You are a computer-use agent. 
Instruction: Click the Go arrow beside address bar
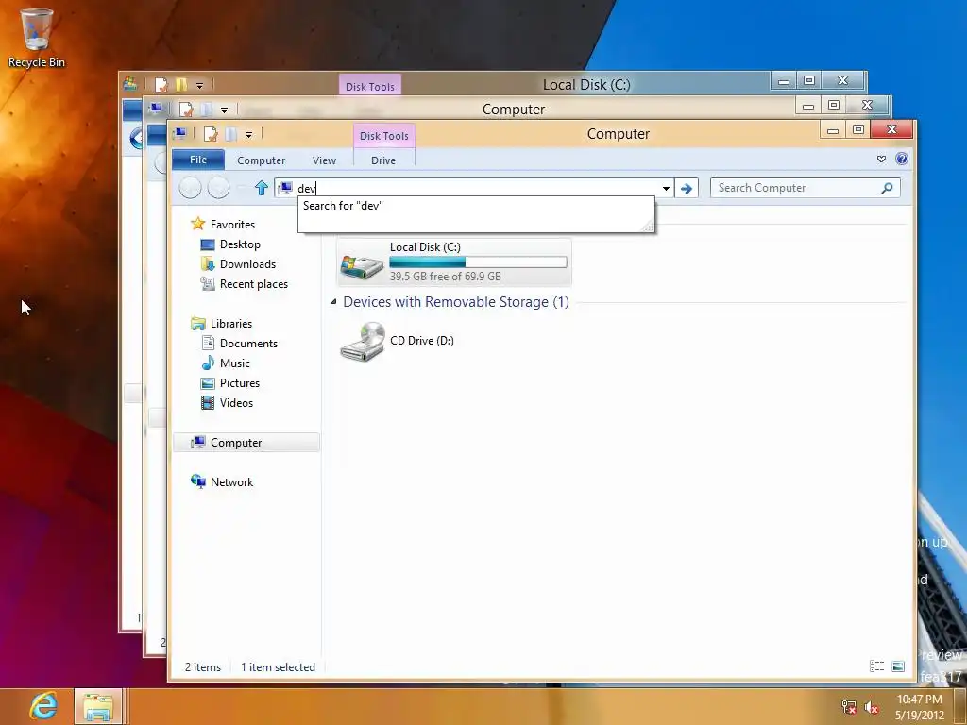pyautogui.click(x=687, y=188)
